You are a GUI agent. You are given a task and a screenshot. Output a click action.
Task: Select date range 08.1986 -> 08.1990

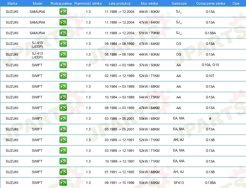120,54
